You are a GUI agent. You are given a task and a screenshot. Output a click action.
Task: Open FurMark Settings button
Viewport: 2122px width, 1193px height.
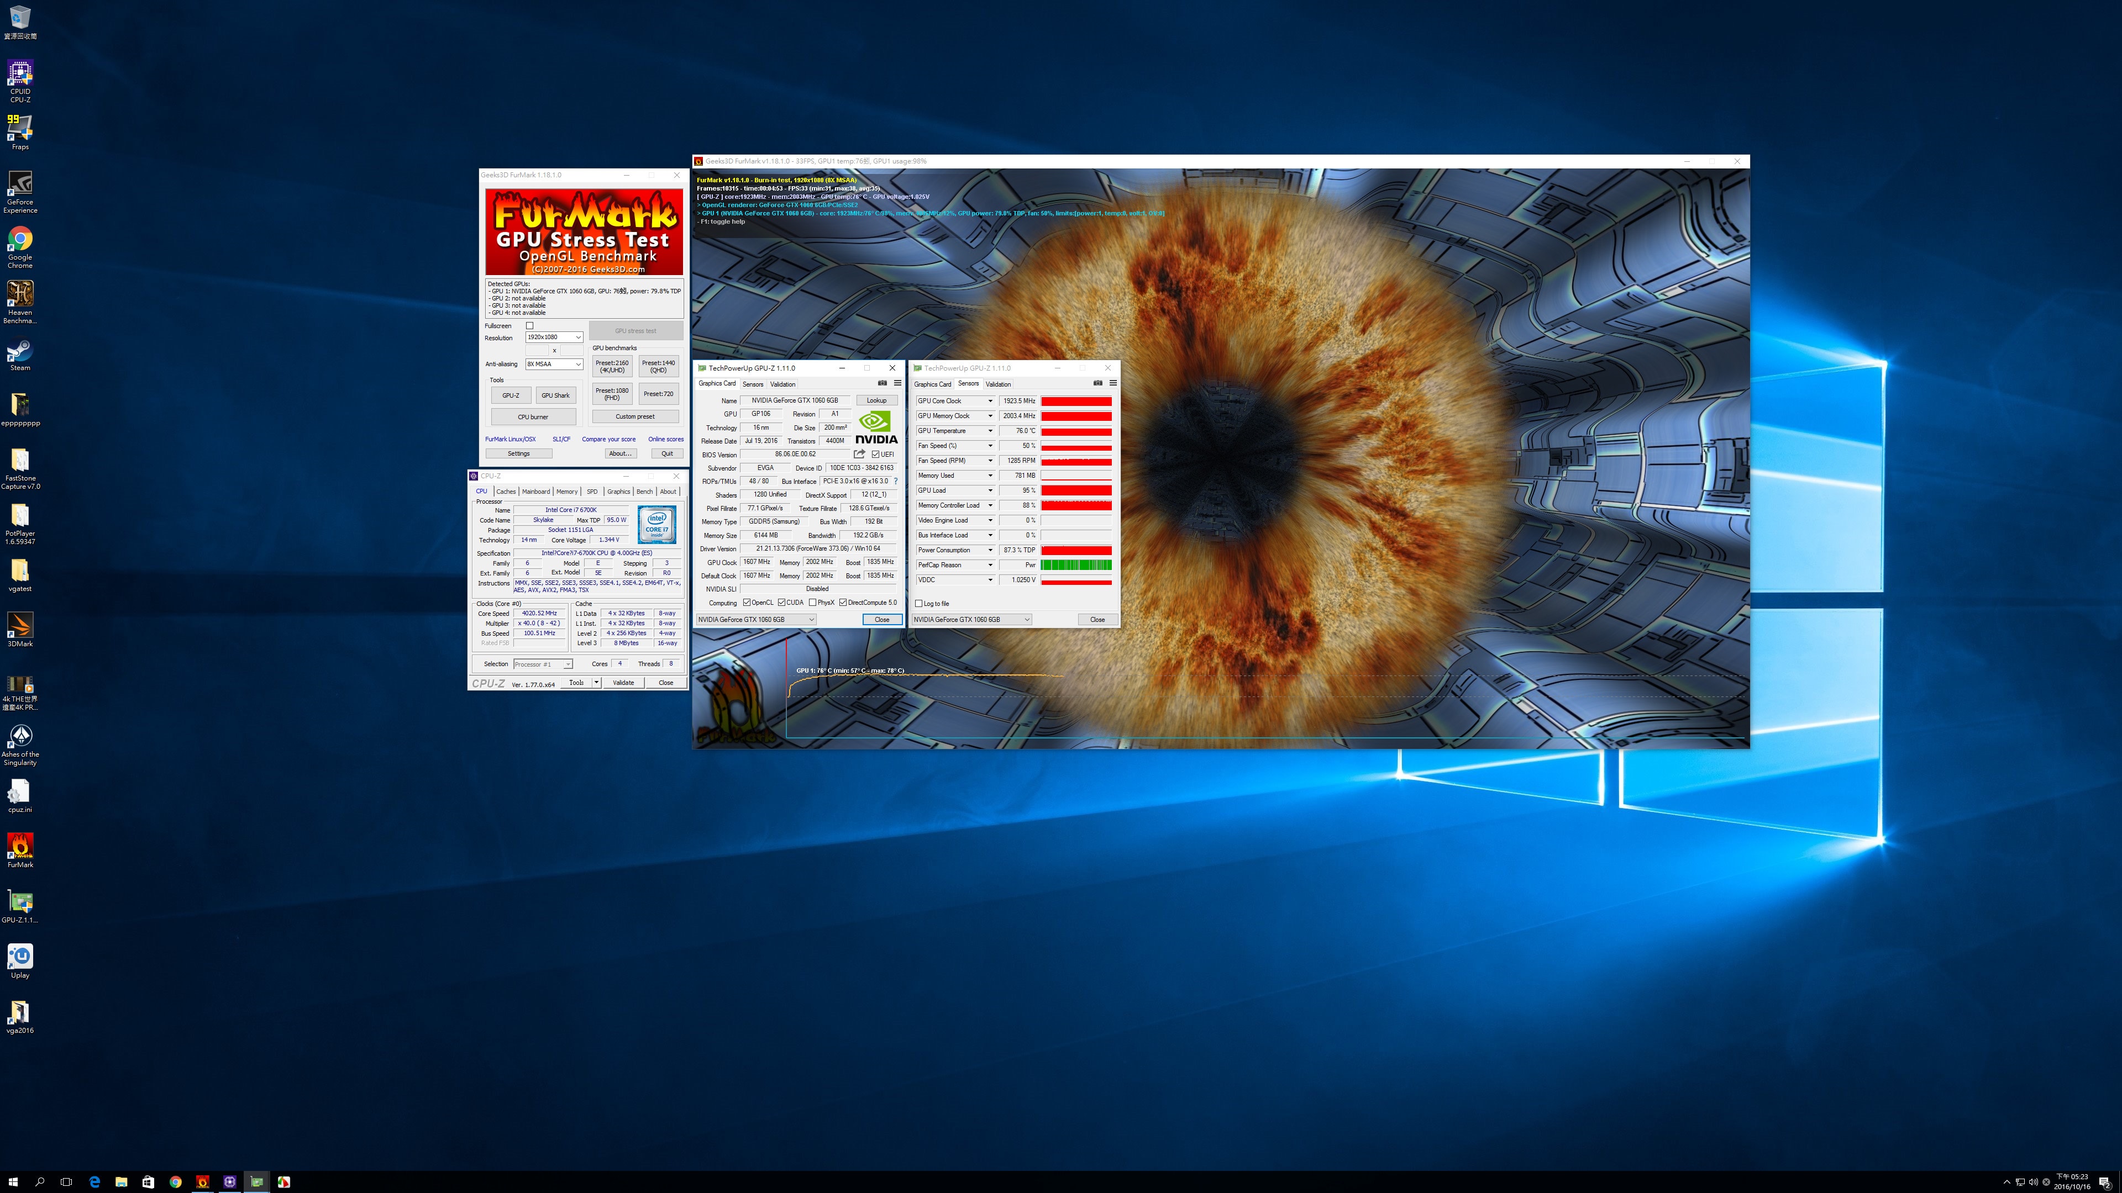point(519,453)
